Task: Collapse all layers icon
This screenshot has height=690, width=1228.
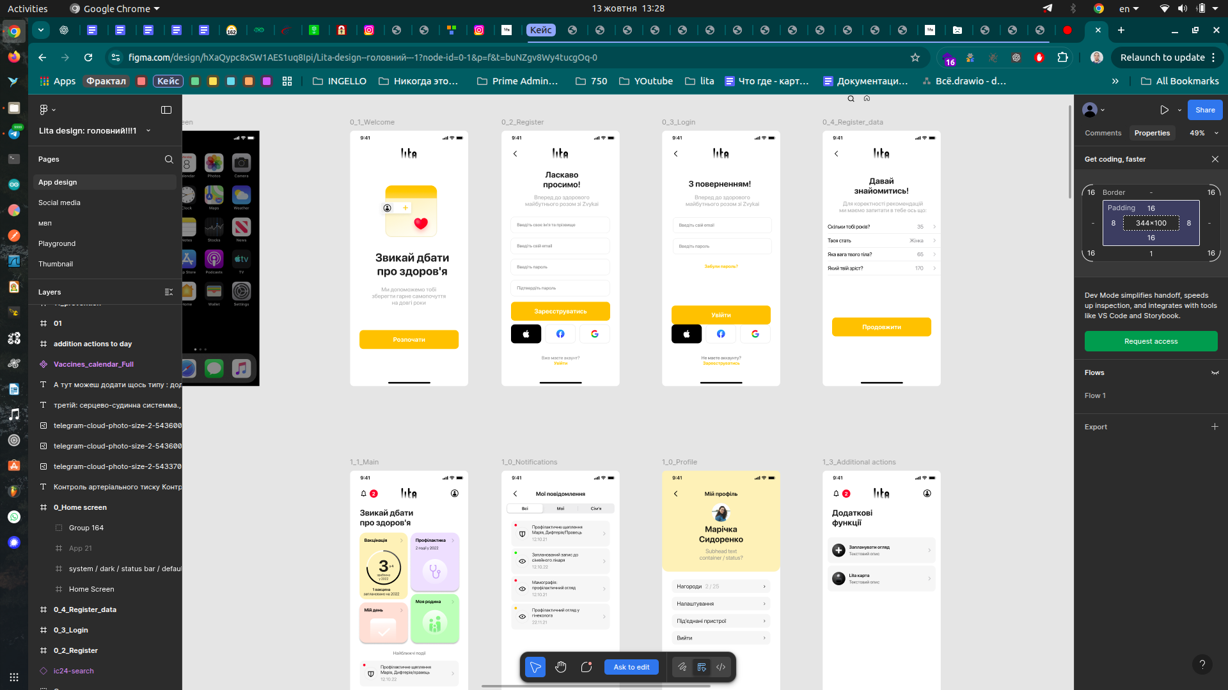Action: [169, 292]
